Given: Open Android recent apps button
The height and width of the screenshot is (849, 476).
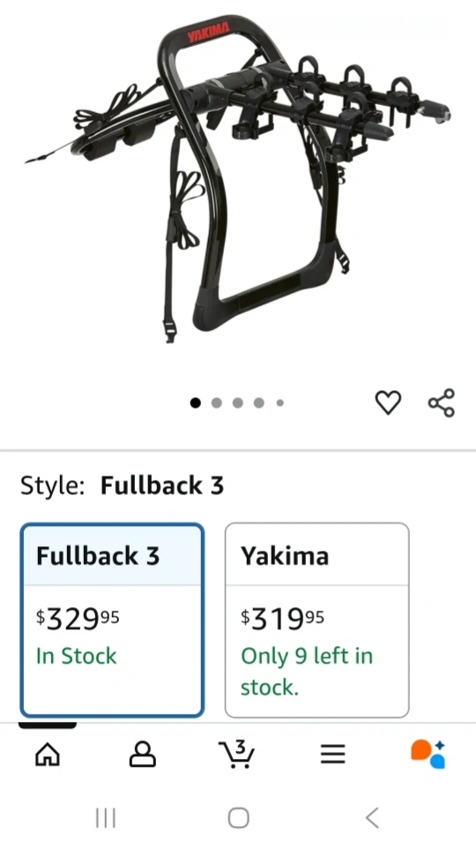Looking at the screenshot, I should click(x=106, y=817).
